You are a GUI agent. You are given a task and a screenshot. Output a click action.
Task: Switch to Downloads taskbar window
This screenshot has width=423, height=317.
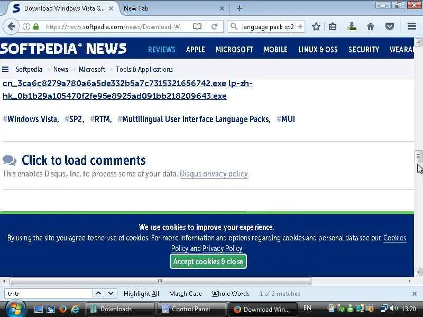pos(120,309)
